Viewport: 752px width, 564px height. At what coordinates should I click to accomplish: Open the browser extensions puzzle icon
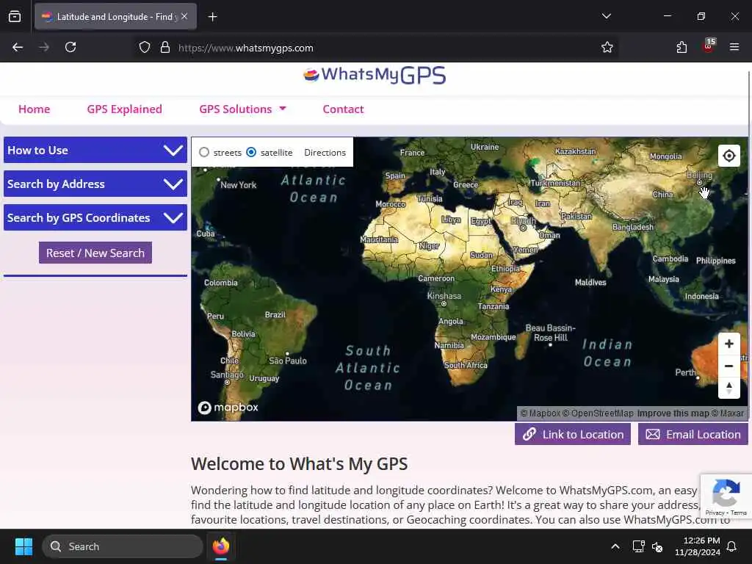[x=681, y=47]
